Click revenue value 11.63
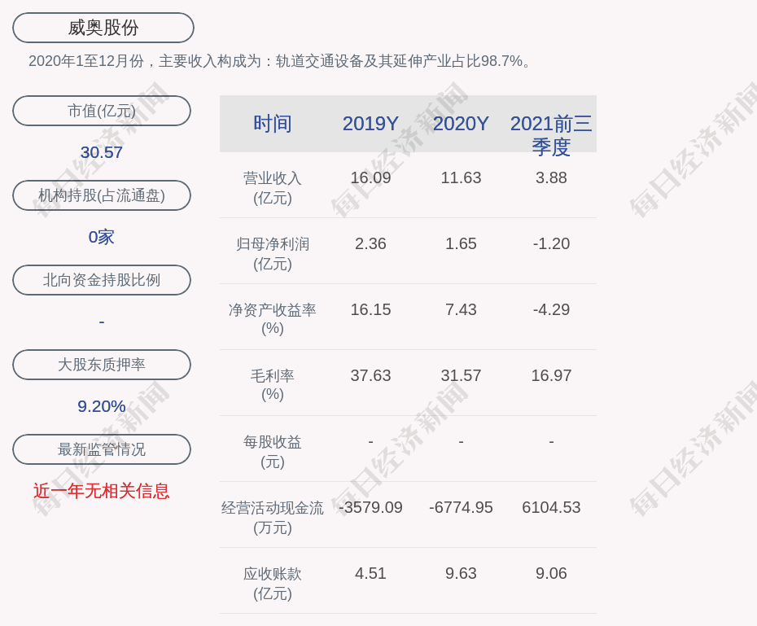Image resolution: width=757 pixels, height=626 pixels. (x=461, y=177)
